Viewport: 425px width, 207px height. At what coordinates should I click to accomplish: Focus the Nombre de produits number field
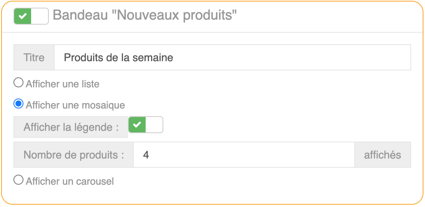[244, 155]
